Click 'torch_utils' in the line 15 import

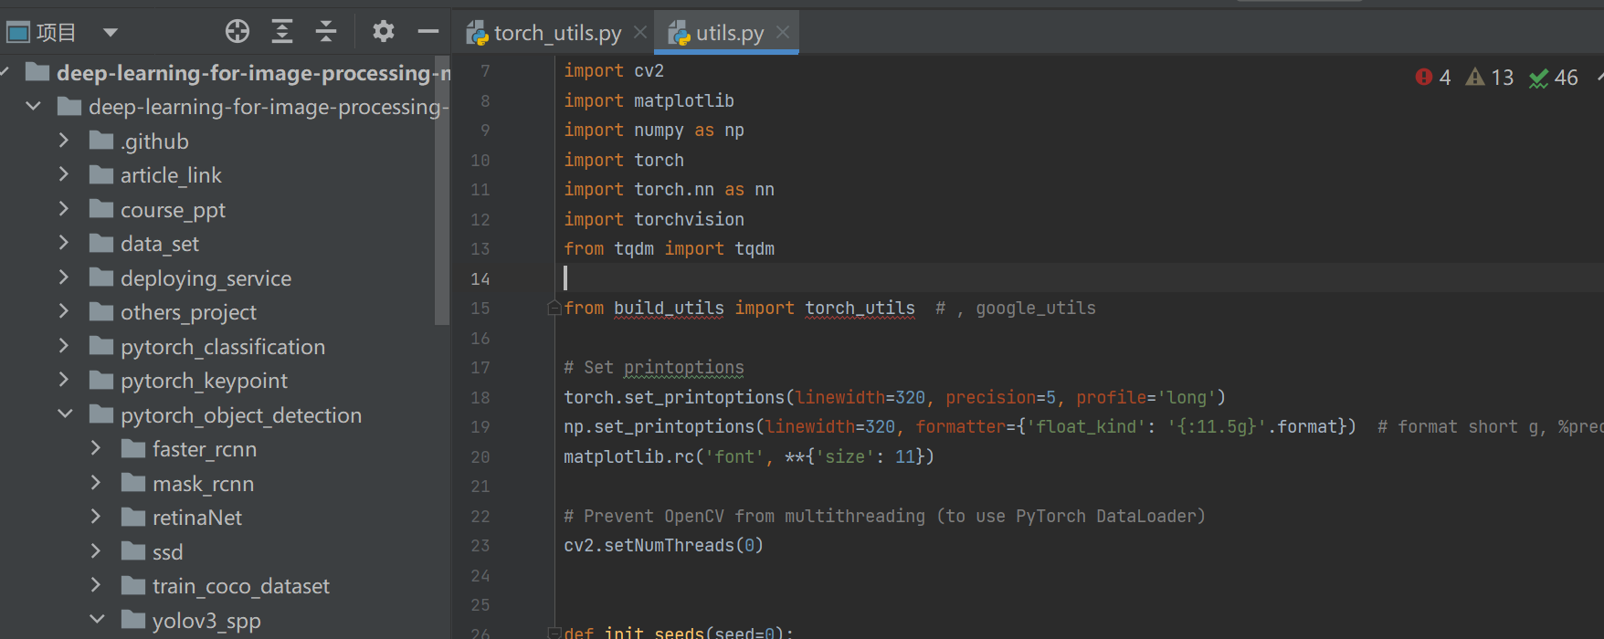point(860,309)
